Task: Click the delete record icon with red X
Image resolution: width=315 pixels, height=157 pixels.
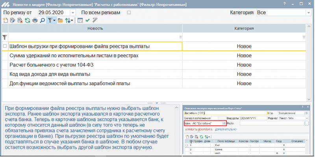Action: coord(20,21)
